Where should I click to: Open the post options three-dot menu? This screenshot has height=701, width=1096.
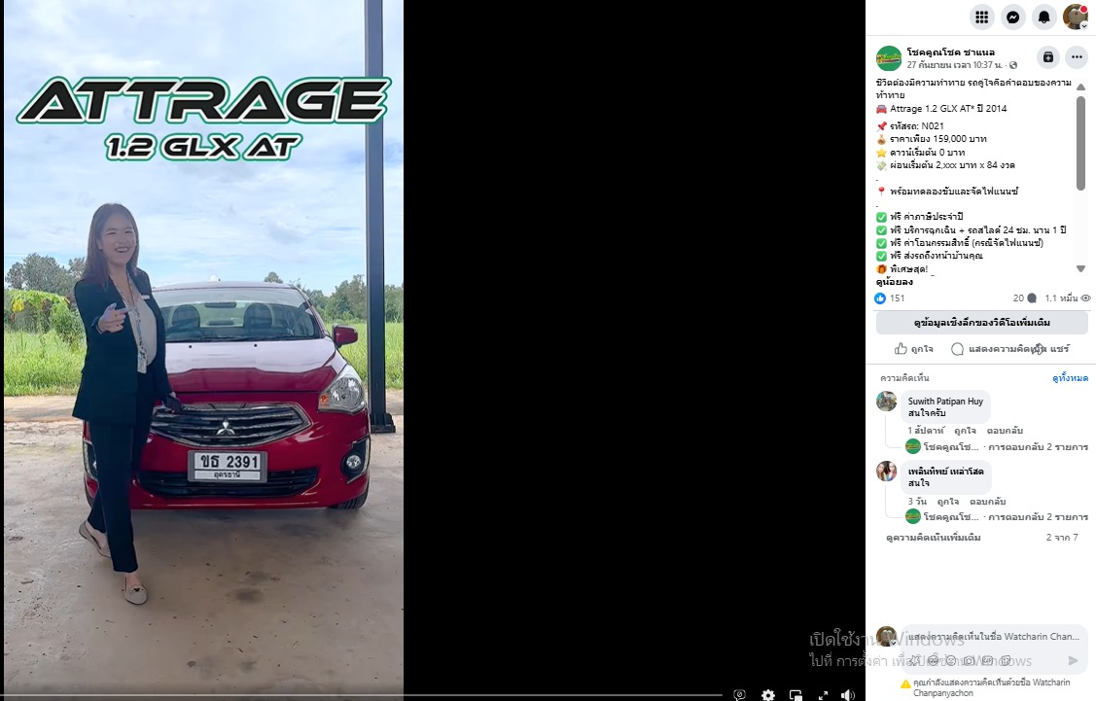[x=1077, y=57]
